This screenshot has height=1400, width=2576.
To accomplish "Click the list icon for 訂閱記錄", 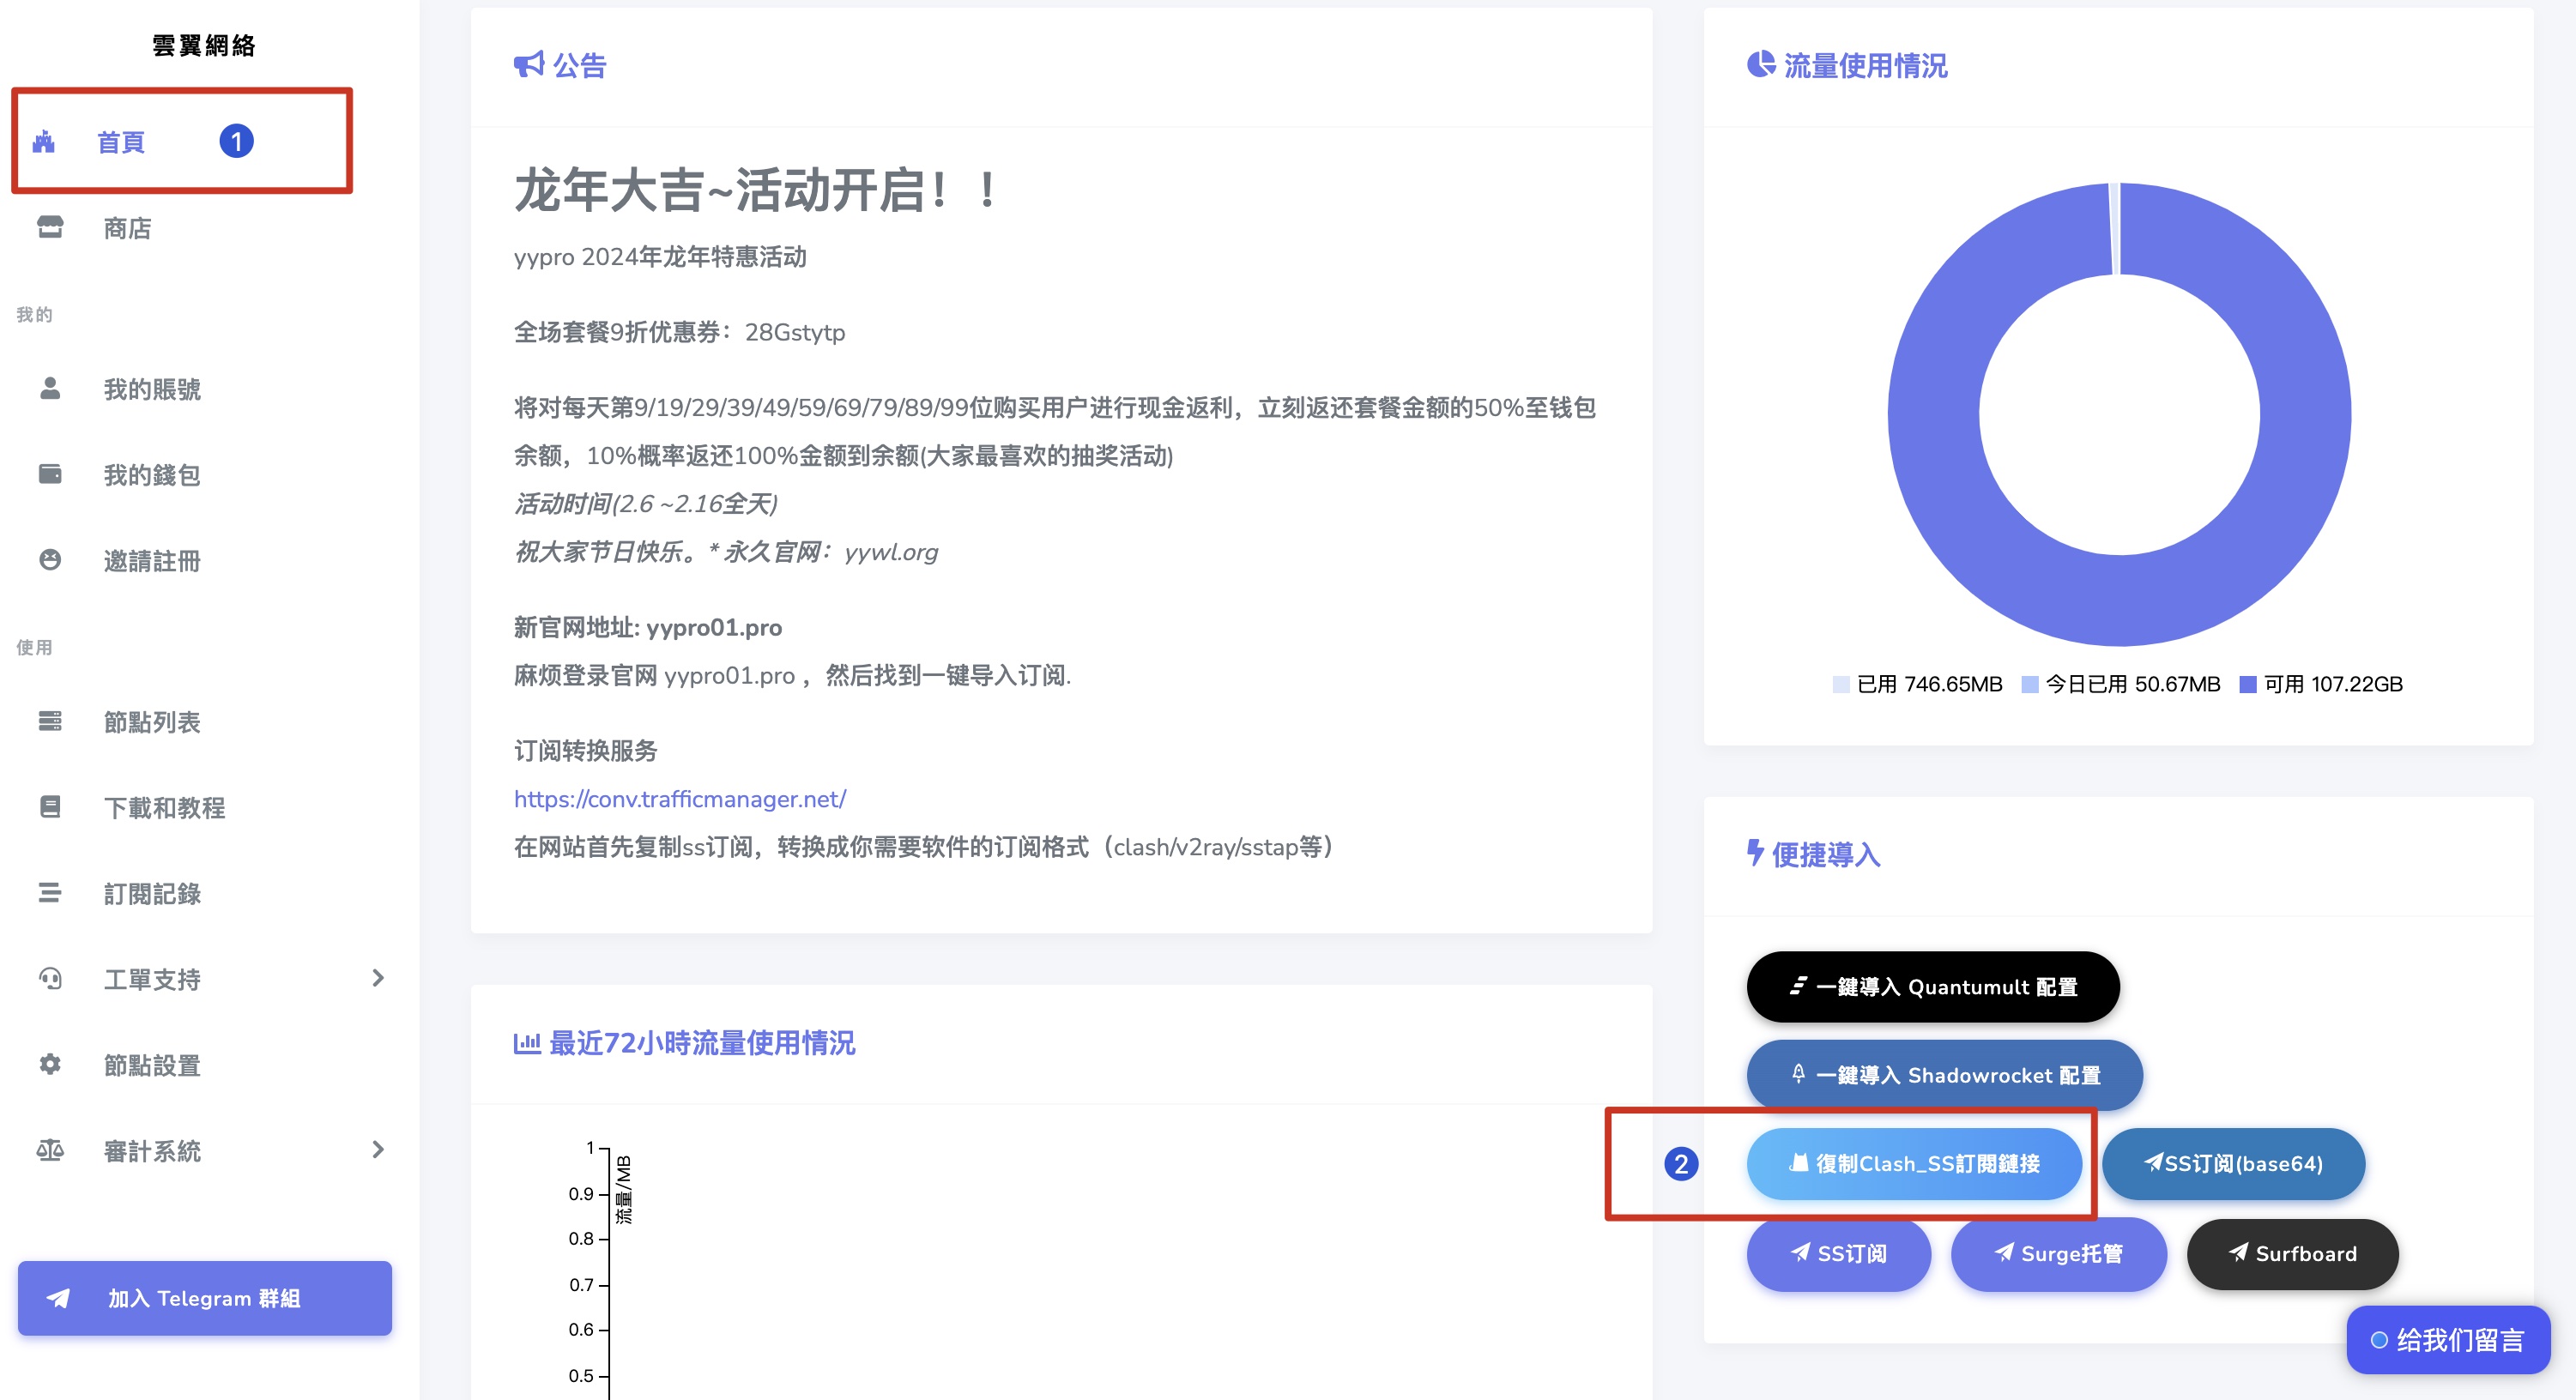I will coord(50,893).
